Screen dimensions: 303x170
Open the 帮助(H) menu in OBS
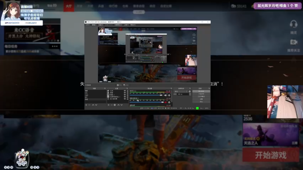pos(133,25)
